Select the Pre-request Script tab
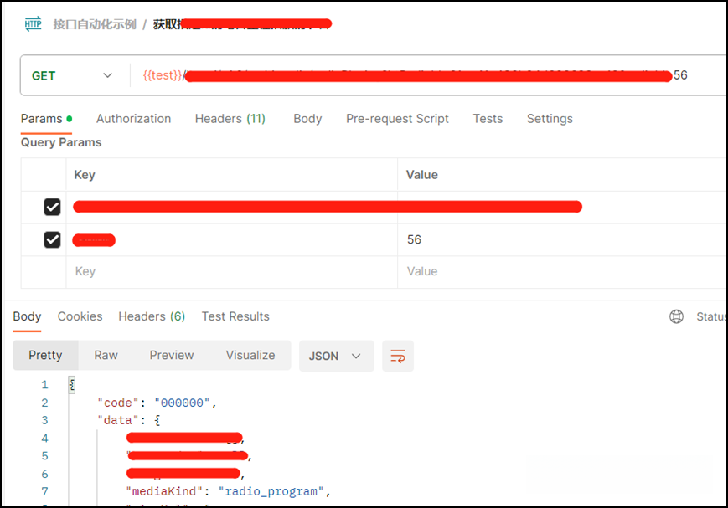 [397, 119]
